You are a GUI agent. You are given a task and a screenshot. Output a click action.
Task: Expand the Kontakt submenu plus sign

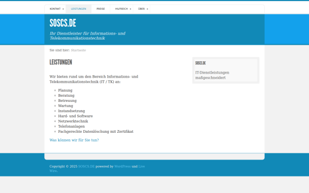coord(63,9)
